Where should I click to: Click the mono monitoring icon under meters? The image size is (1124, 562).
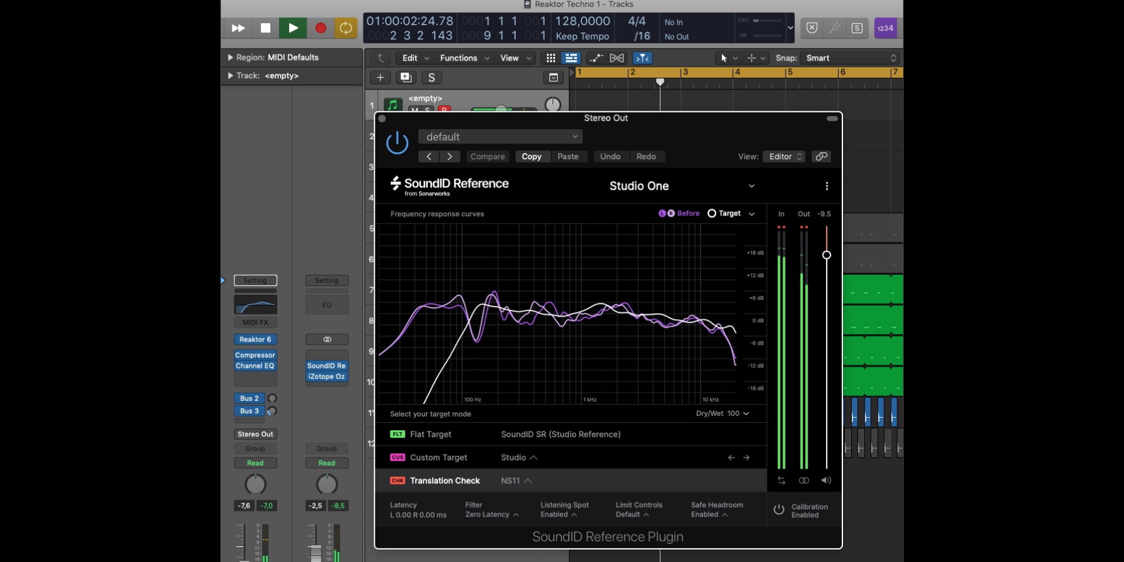click(804, 480)
